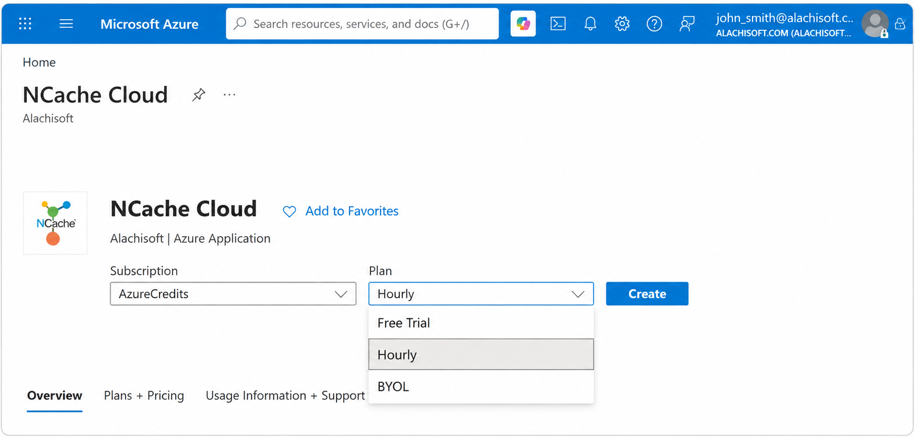Select Free Trial plan option

click(481, 323)
